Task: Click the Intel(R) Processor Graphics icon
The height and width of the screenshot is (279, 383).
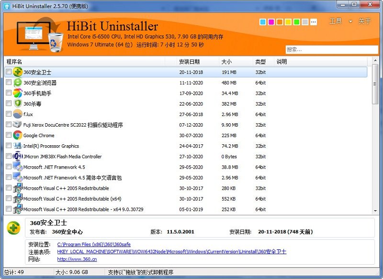Action: click(18, 146)
